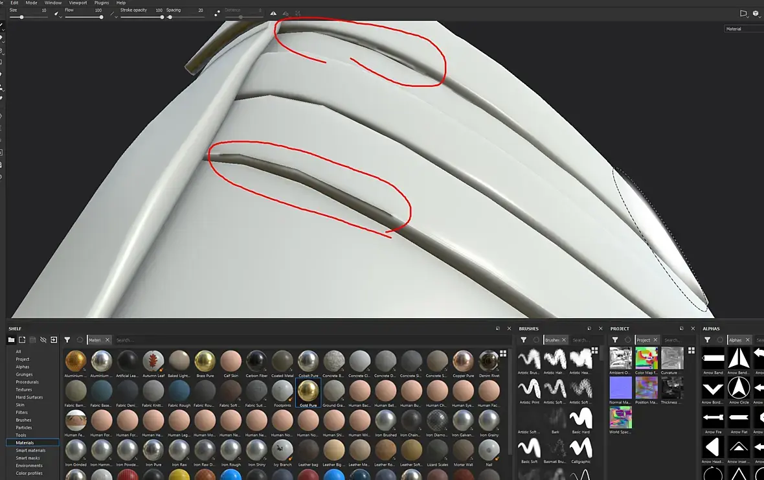
Task: Undock the Project panel
Action: pos(681,328)
